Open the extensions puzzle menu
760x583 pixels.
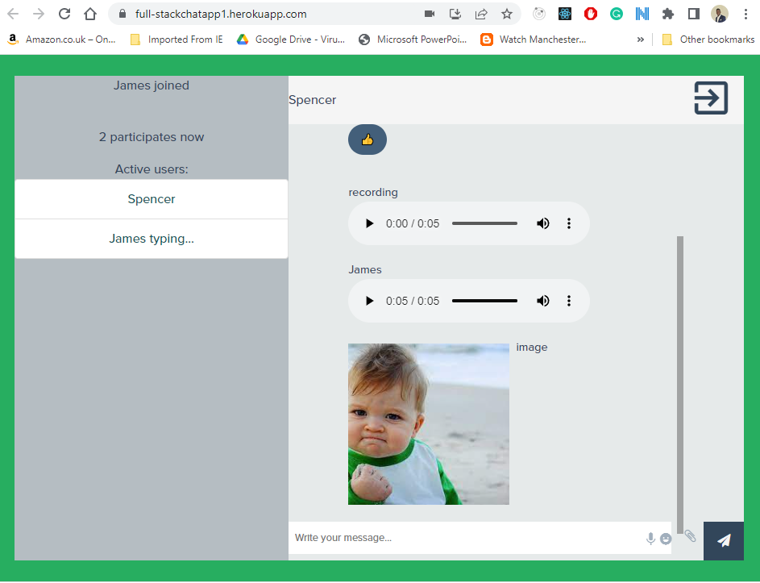pyautogui.click(x=668, y=14)
